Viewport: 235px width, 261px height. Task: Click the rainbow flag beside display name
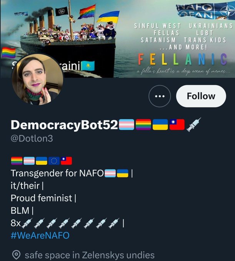[143, 124]
